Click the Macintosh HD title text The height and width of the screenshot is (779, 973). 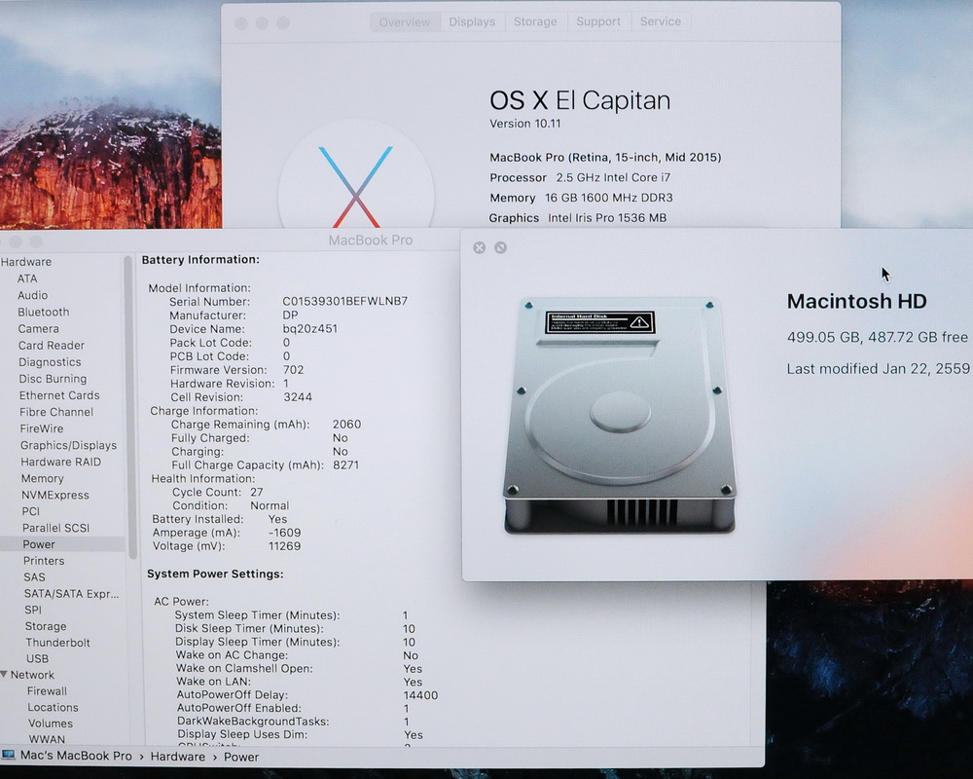click(x=857, y=301)
